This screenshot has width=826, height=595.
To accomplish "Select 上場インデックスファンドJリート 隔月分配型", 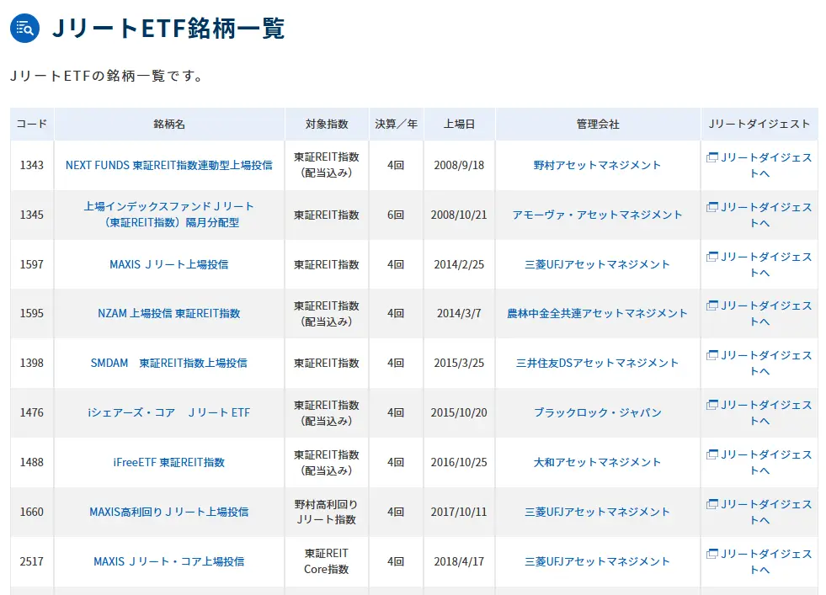I will [x=170, y=215].
